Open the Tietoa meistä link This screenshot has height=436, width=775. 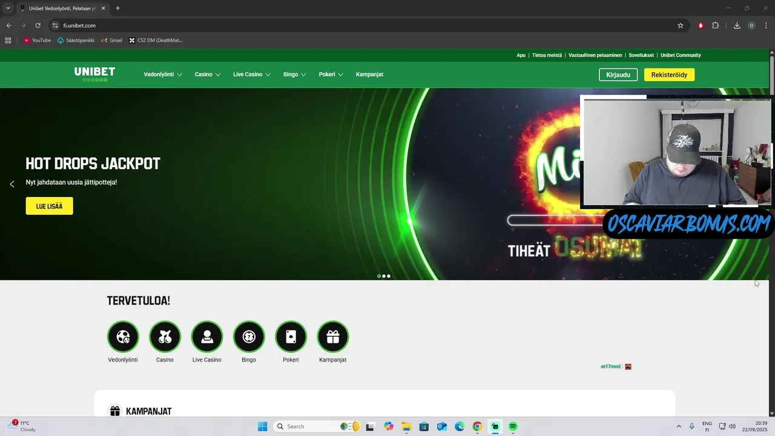[547, 55]
